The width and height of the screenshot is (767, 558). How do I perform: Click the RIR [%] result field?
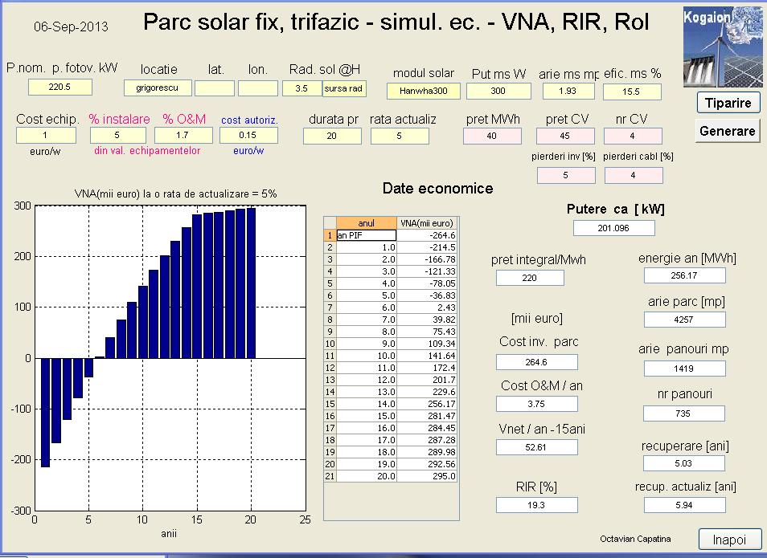(530, 505)
